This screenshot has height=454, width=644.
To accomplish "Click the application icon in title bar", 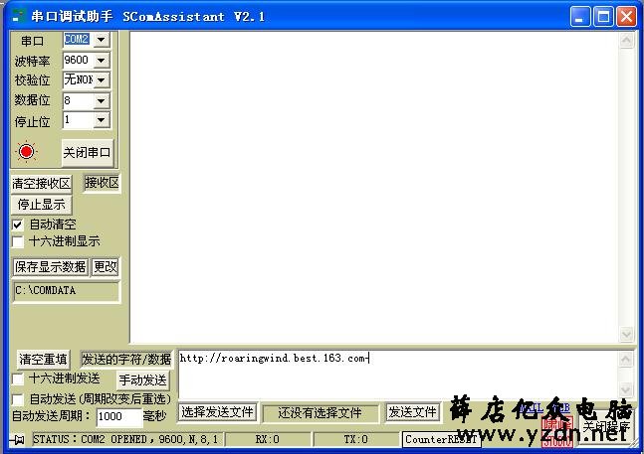I will [18, 16].
